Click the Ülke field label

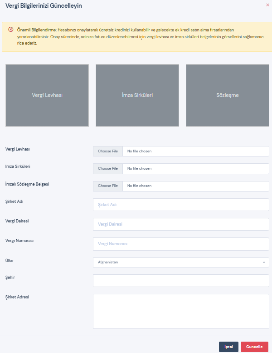tap(9, 261)
